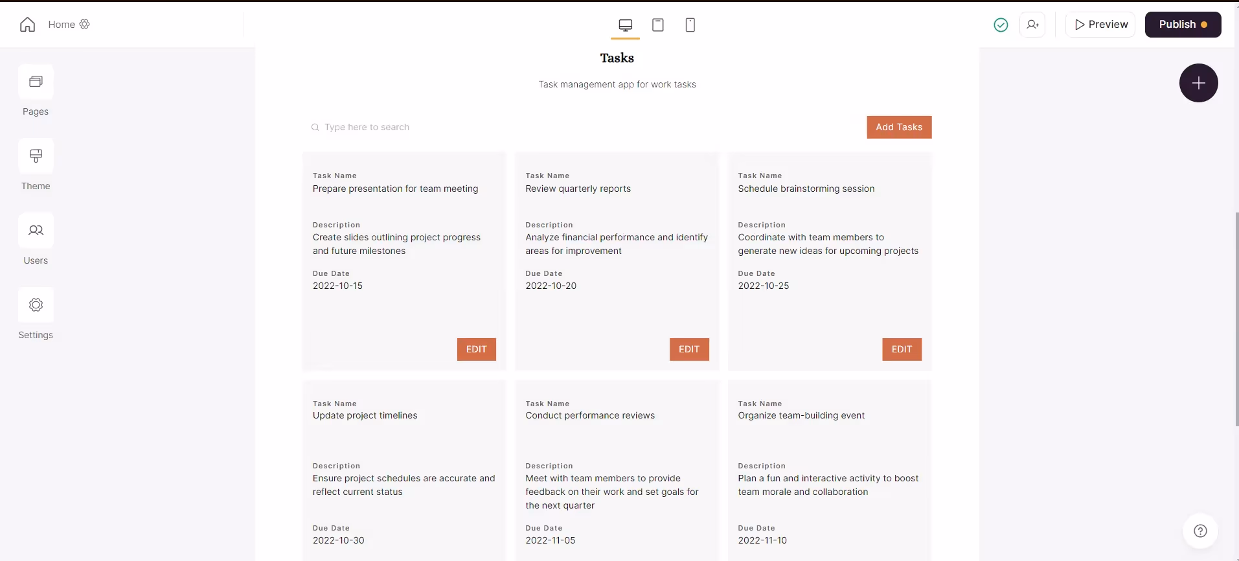
Task: Open the help question mark icon
Action: tap(1200, 531)
